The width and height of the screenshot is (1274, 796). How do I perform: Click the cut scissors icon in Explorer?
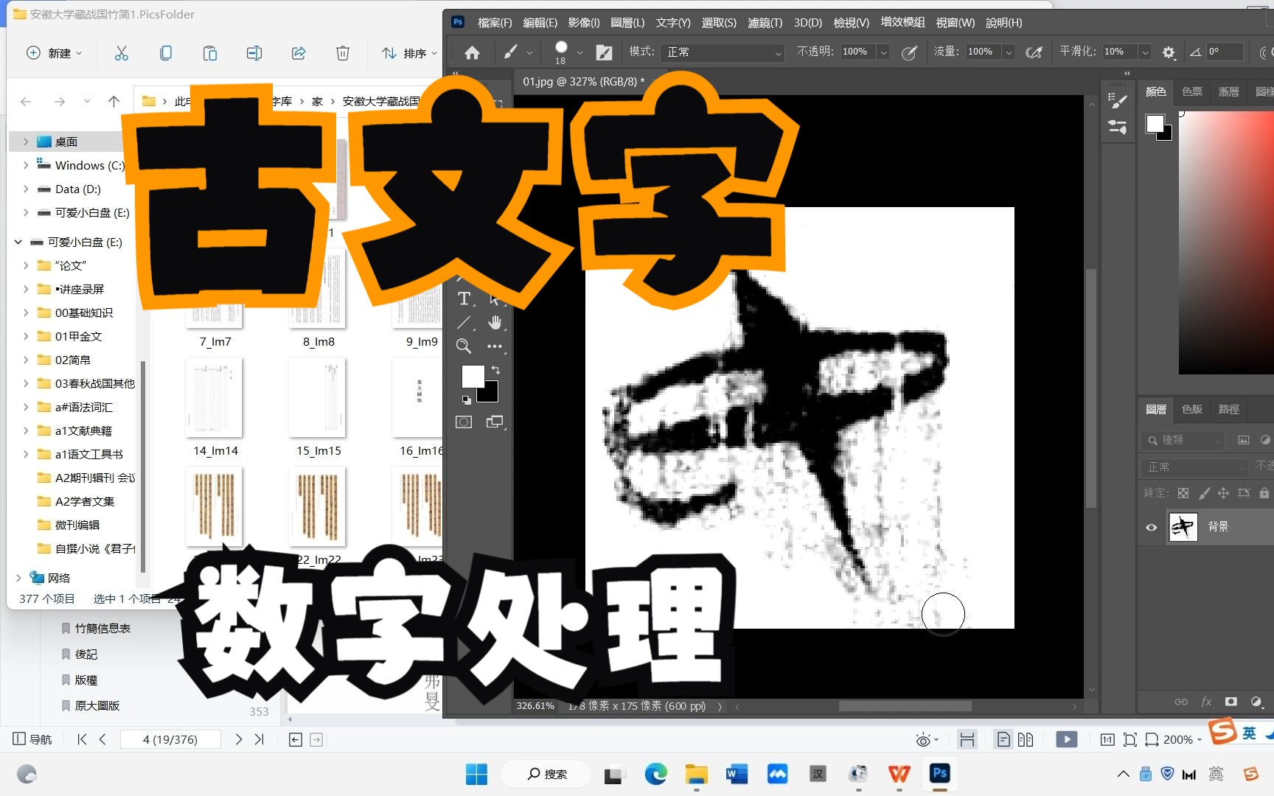coord(122,53)
